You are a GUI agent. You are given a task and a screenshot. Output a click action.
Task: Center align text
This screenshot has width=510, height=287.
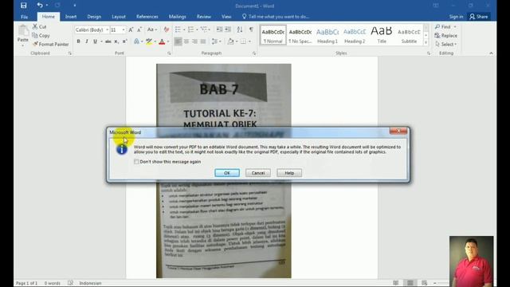(186, 41)
